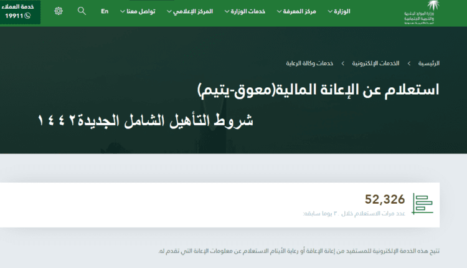The width and height of the screenshot is (467, 268).
Task: Click the phone icon beside 19911
Action: 27,16
